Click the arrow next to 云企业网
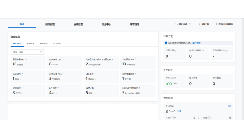 coord(22,74)
